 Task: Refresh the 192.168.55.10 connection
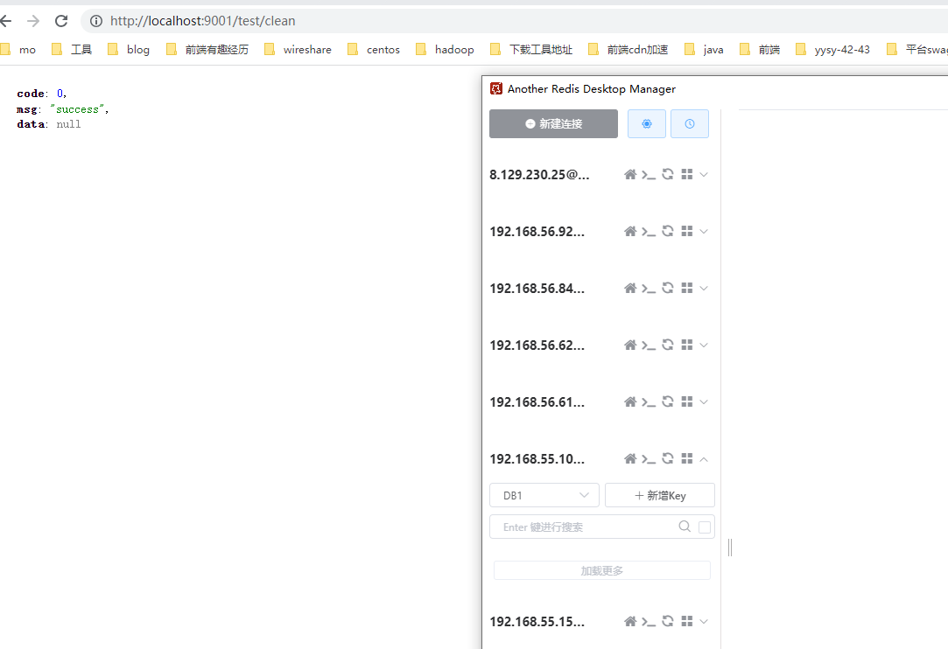(668, 458)
